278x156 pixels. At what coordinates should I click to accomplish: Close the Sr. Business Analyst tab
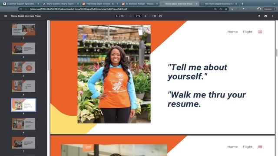(x=157, y=4)
